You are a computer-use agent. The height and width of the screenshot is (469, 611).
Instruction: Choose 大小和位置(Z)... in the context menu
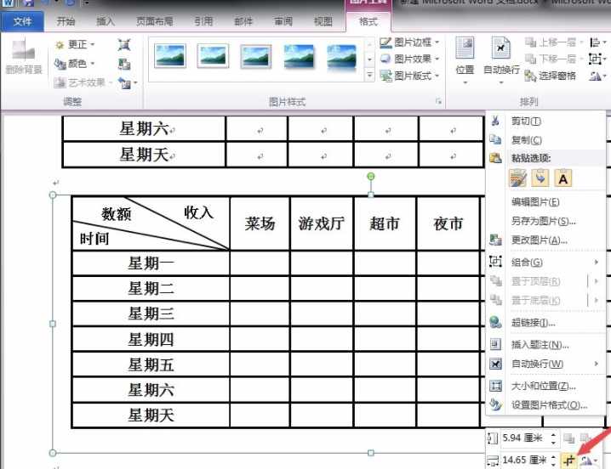[545, 386]
